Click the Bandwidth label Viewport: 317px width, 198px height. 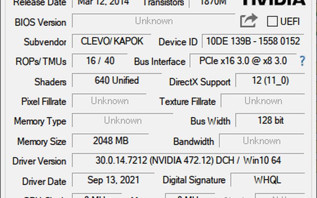pyautogui.click(x=194, y=141)
